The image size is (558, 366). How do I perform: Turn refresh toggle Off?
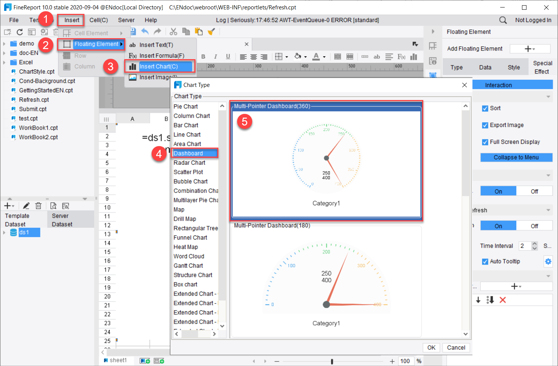click(534, 226)
